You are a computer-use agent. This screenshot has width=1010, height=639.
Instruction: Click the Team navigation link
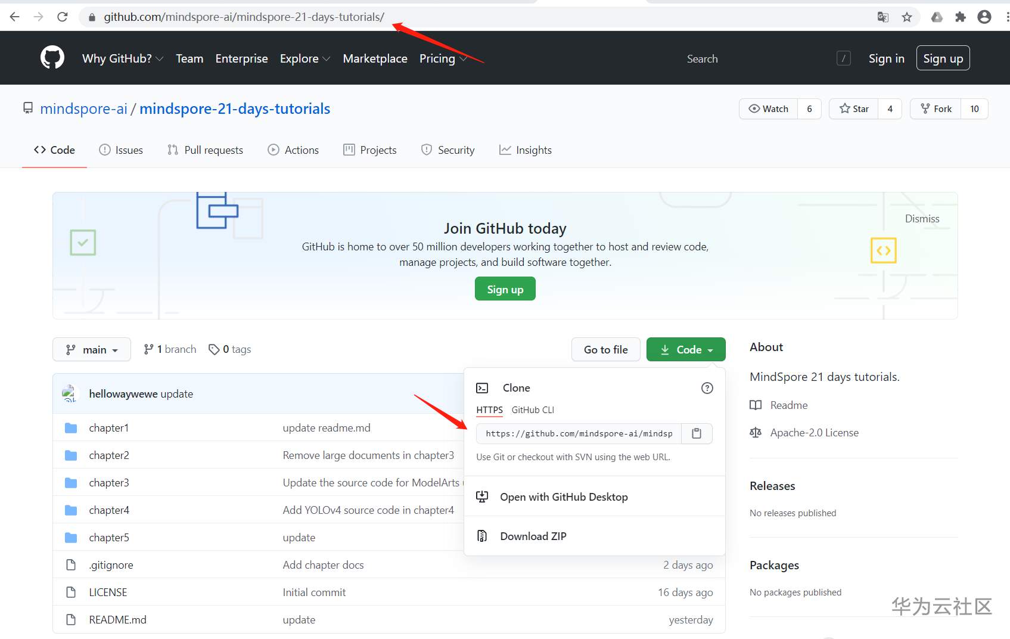[189, 58]
